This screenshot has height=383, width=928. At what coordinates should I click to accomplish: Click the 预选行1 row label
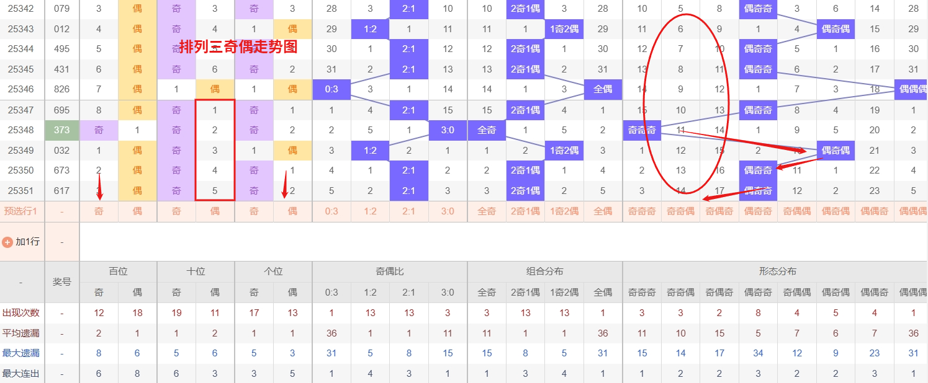(21, 211)
